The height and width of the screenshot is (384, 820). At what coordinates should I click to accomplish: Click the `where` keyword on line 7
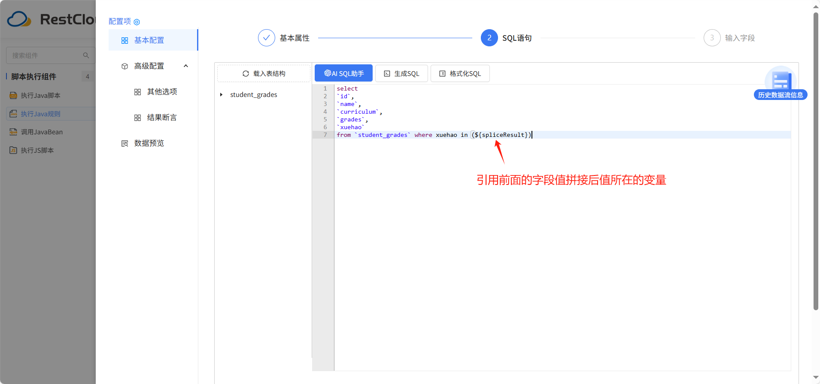423,135
